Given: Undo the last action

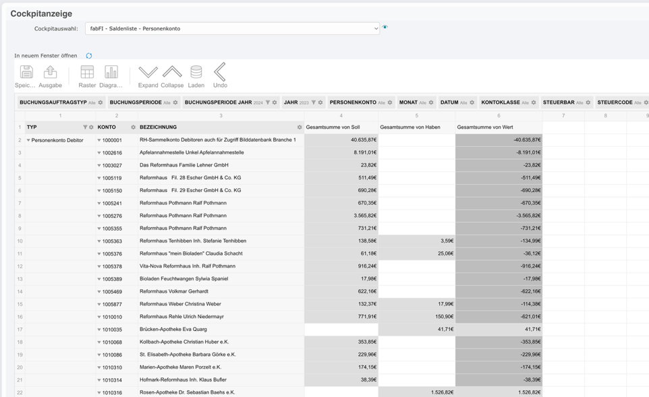Looking at the screenshot, I should pos(220,72).
